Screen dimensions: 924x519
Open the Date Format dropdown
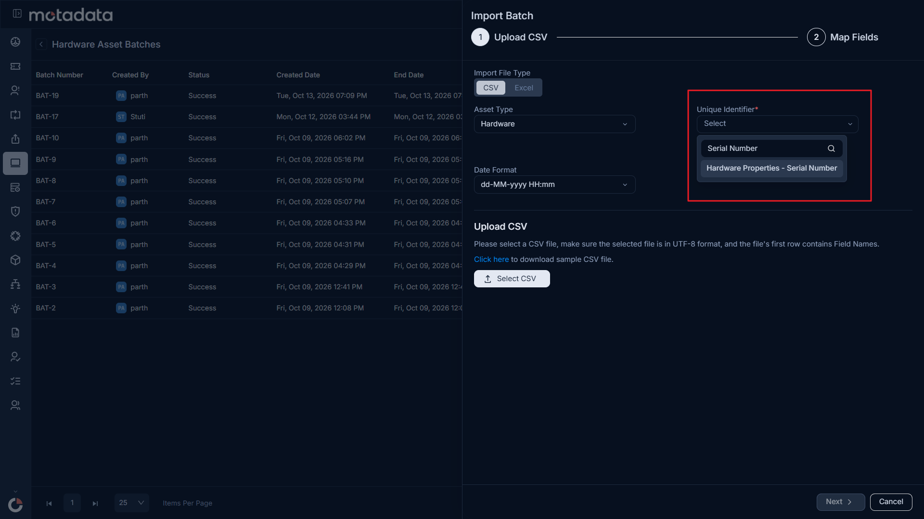tap(554, 185)
